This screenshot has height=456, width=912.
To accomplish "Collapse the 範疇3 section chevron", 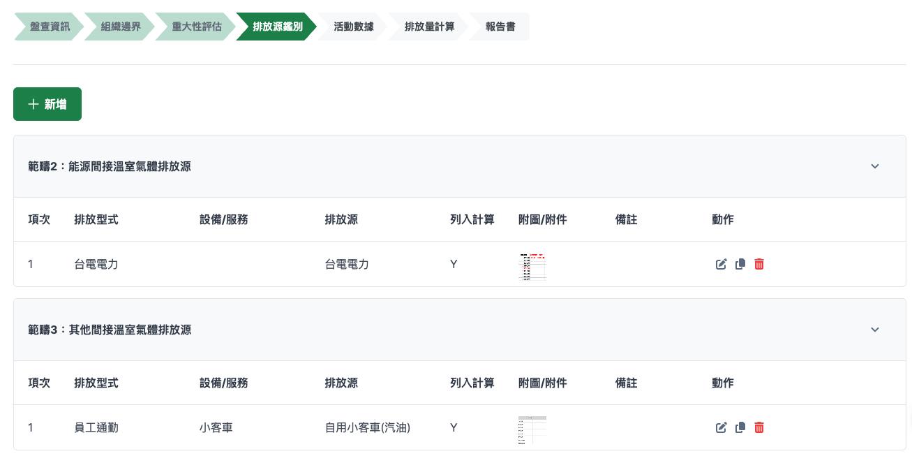I will (875, 330).
